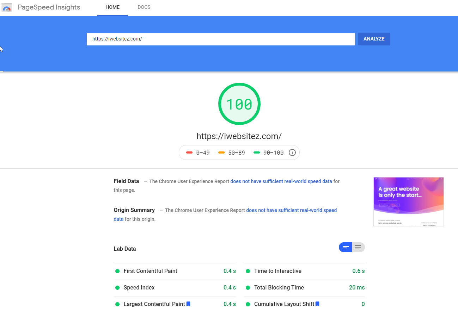Click the https://iwebsitez.com/ result heading
Image resolution: width=458 pixels, height=312 pixels.
(239, 136)
